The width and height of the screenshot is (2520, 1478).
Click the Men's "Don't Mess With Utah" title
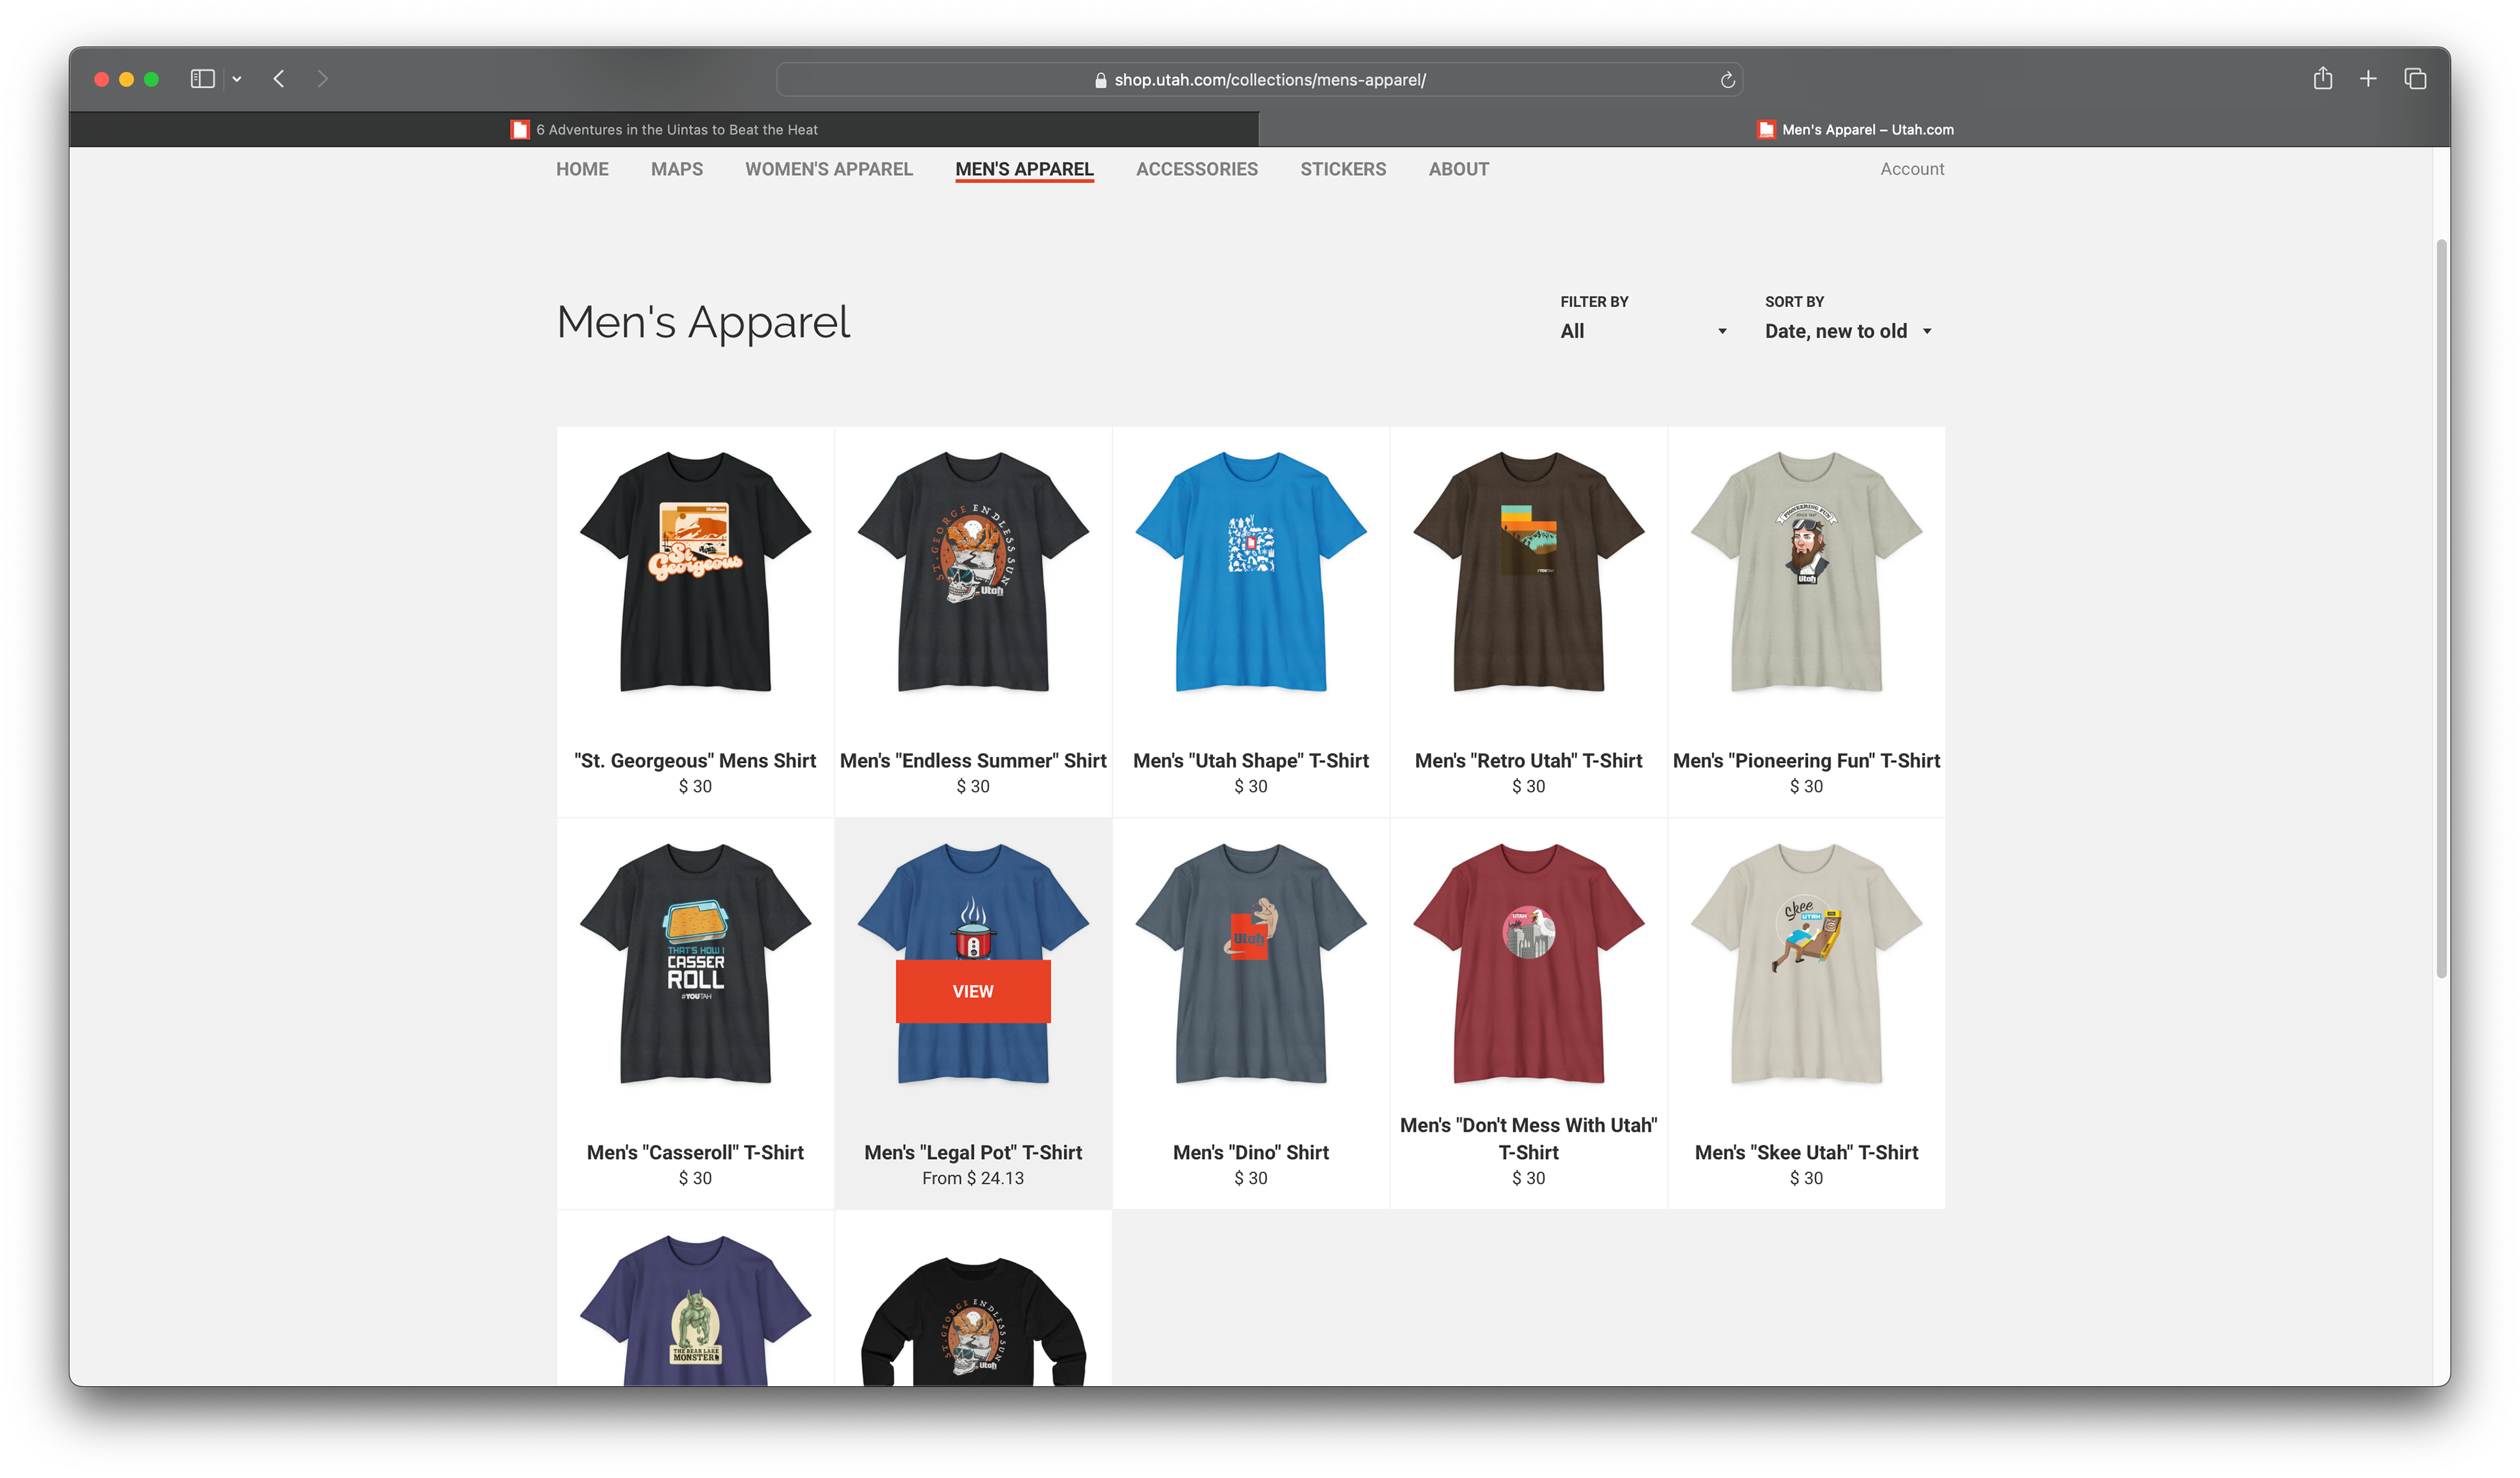point(1528,1138)
